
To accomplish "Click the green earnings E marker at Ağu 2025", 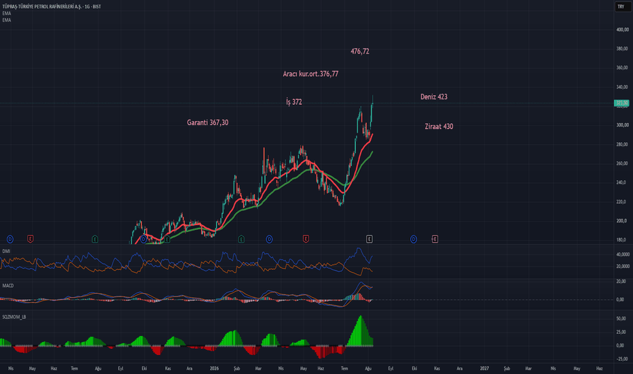I will click(95, 239).
